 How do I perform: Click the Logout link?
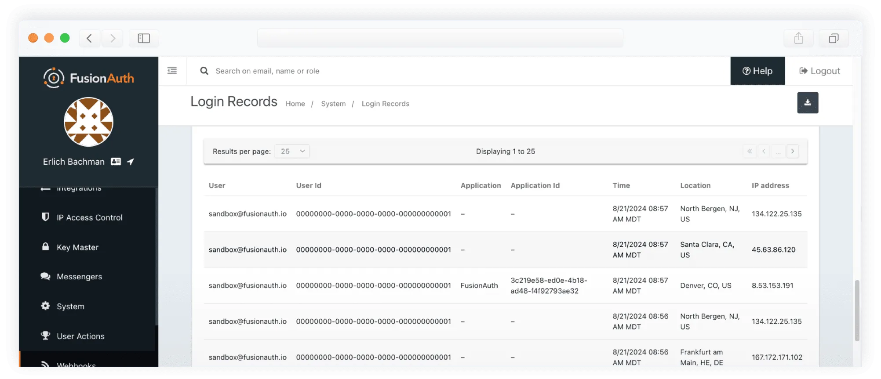click(819, 71)
